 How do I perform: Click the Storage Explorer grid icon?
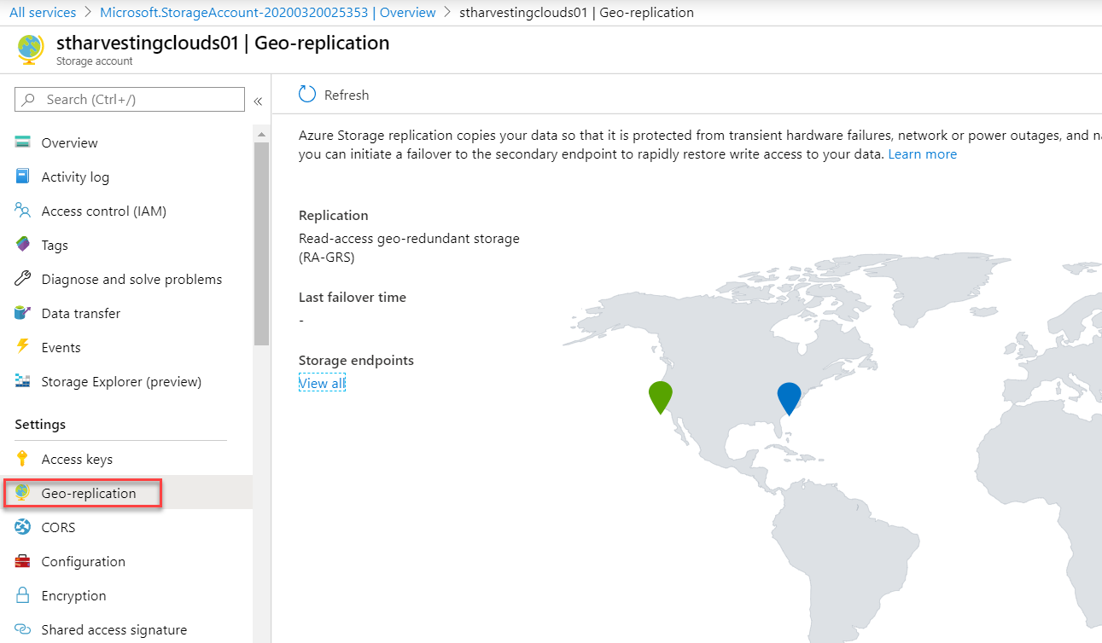(23, 381)
